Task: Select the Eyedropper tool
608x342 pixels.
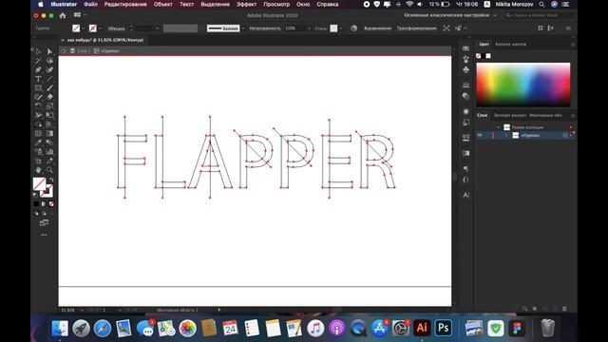Action: 38,142
